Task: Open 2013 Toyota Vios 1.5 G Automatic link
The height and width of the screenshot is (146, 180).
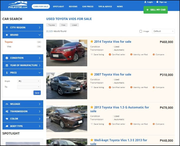Action: [119, 109]
